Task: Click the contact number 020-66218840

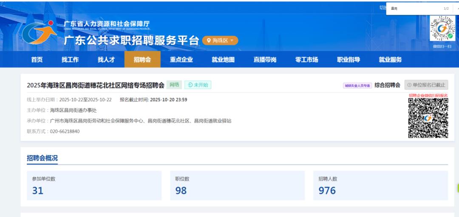Action: [x=65, y=131]
